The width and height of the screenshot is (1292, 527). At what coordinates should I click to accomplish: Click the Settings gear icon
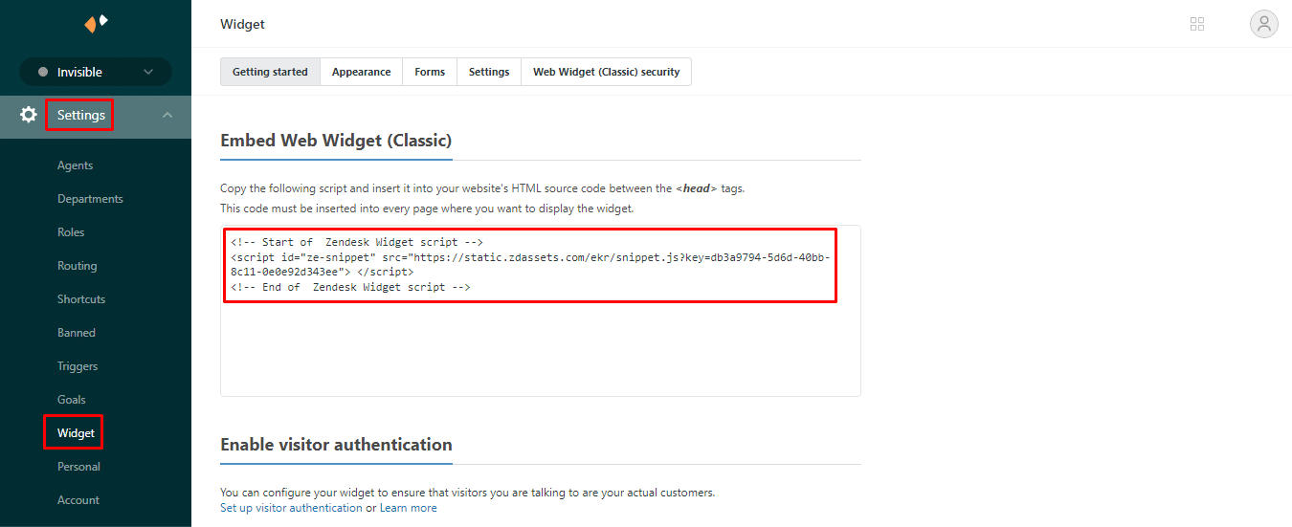pyautogui.click(x=29, y=115)
